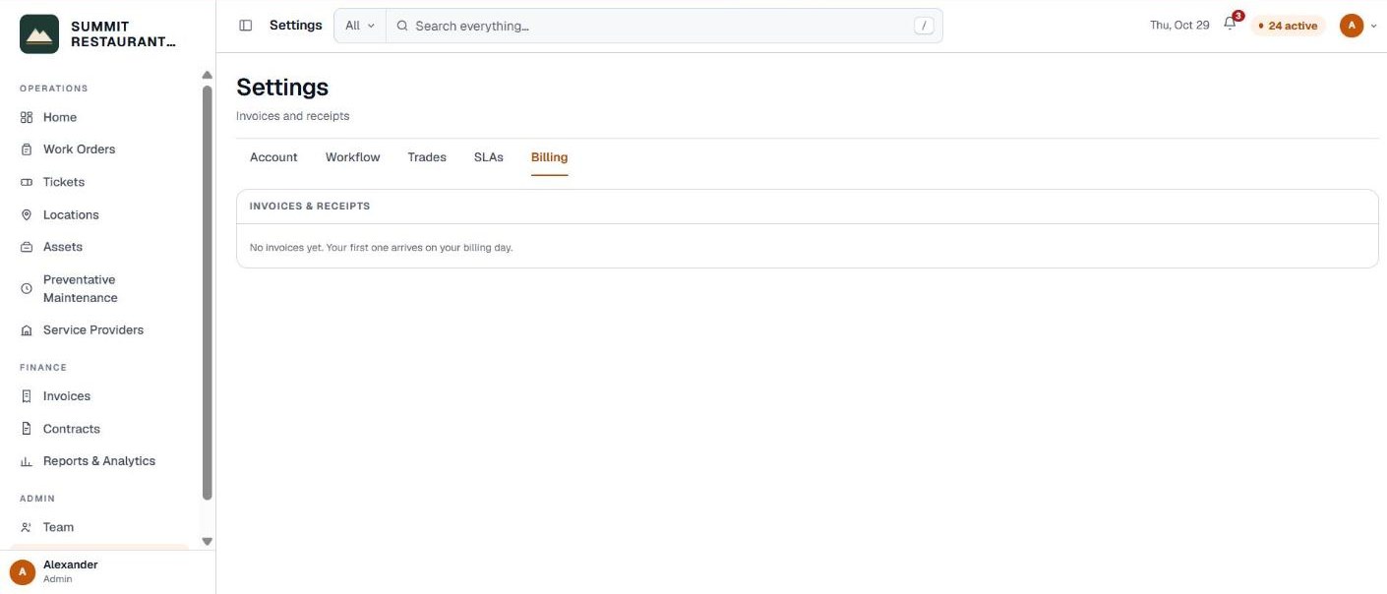This screenshot has height=594, width=1387.
Task: Click the Summit Restaurant mountain logo
Action: click(x=39, y=34)
